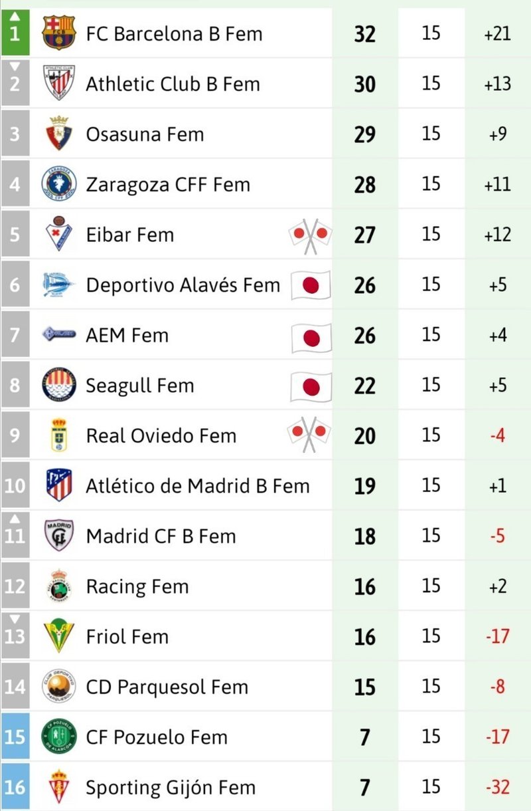This screenshot has height=811, width=531.
Task: Click the Seagull Fem round crest
Action: (59, 385)
